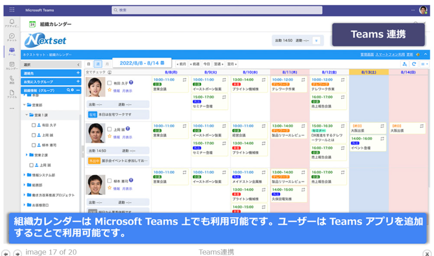Go to previous week (前週)

[195, 64]
